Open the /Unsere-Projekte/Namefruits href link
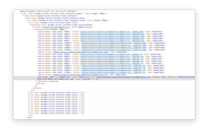Image resolution: width=209 pixels, height=134 pixels. 52,27
